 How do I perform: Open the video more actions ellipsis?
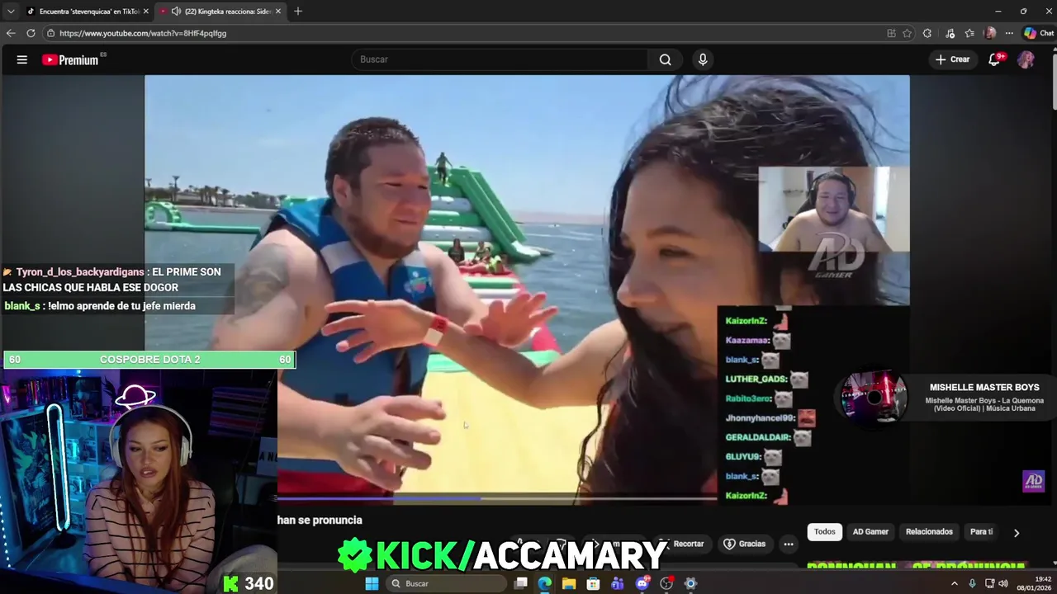point(789,544)
